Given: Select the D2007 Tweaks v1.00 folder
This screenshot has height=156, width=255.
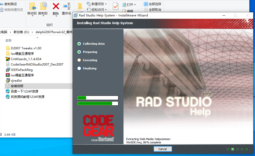Looking at the screenshot, I should coord(26,48).
